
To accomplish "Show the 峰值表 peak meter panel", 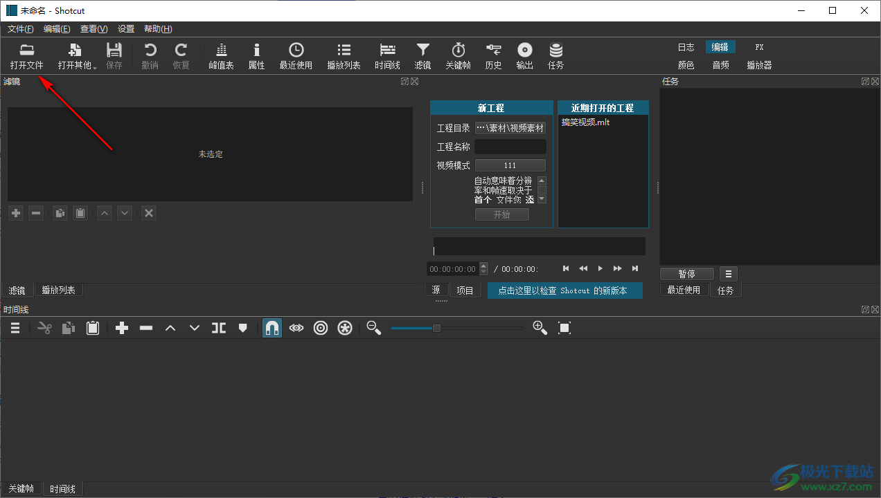I will tap(221, 57).
